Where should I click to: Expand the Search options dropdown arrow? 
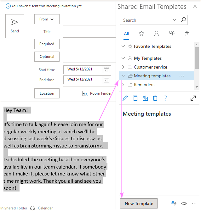(175, 20)
